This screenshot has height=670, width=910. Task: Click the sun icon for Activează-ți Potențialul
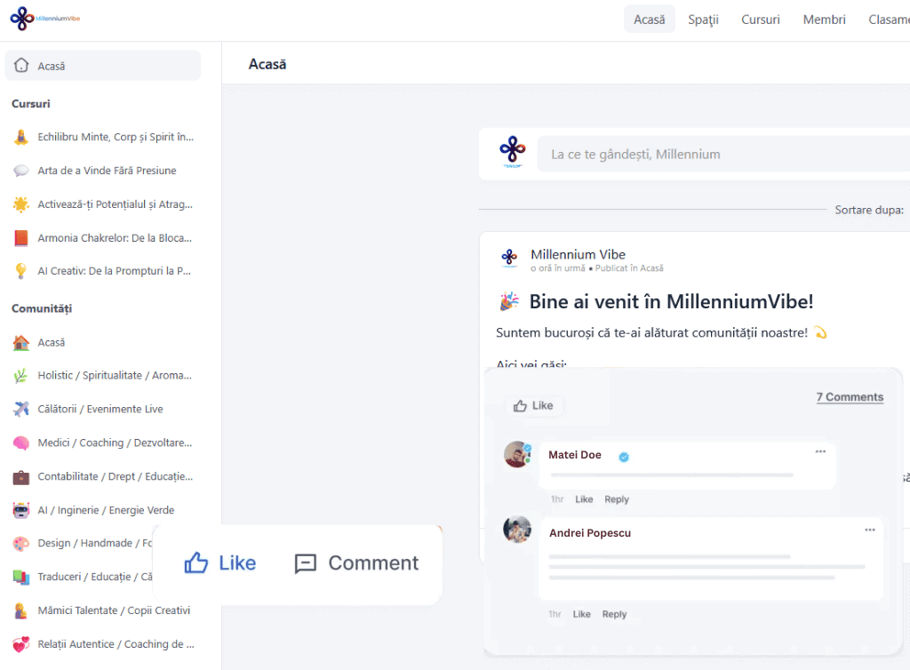point(21,204)
